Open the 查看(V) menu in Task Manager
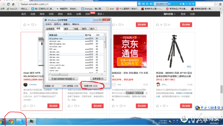The image size is (223, 126). point(67,24)
